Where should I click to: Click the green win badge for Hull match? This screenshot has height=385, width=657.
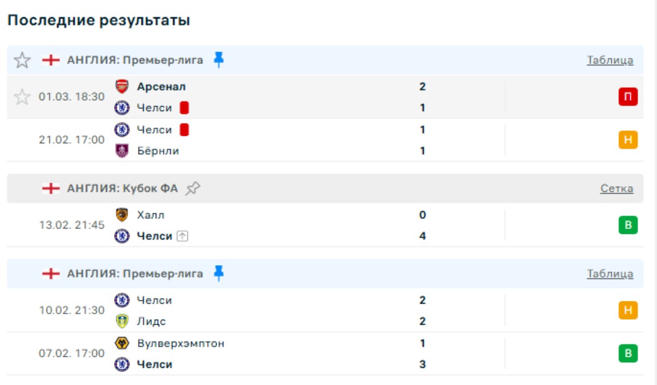point(628,225)
